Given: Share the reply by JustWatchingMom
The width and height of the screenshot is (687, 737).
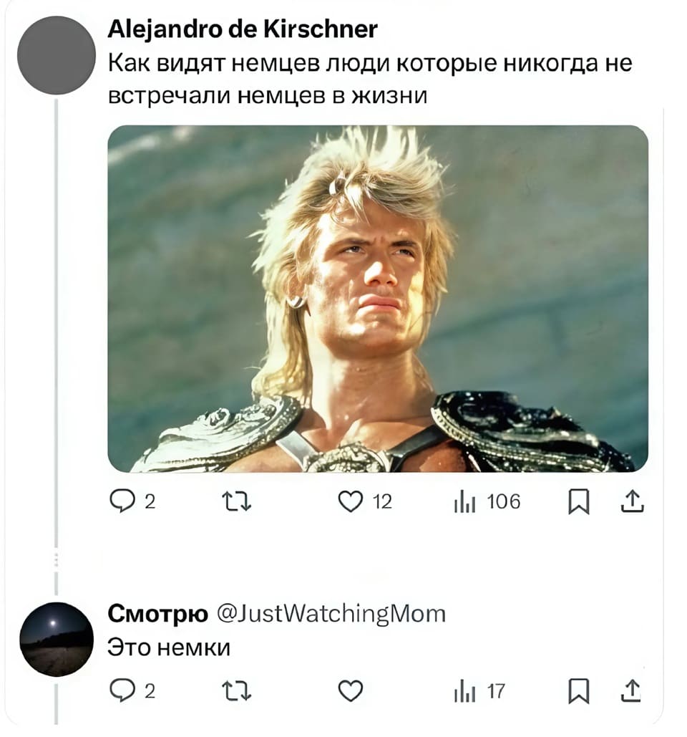Looking at the screenshot, I should (631, 690).
